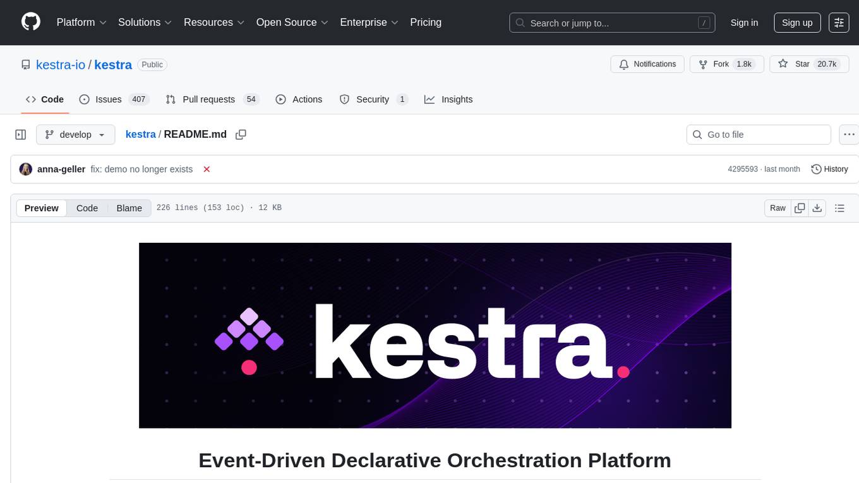859x483 pixels.
Task: Expand the Solutions menu
Action: point(145,22)
